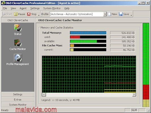Image resolution: width=151 pixels, height=113 pixels.
Task: Open the Profile Management gear icon
Action: [x=18, y=58]
